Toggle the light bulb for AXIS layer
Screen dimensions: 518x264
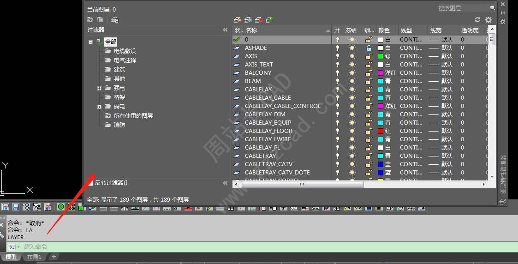(337, 56)
